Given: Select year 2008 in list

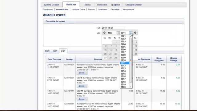Looking at the screenshot, I should point(123,55).
